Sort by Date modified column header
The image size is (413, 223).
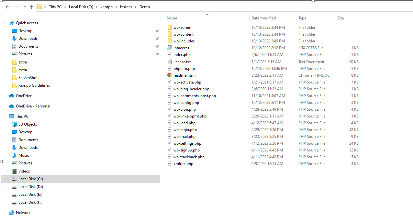click(x=264, y=18)
